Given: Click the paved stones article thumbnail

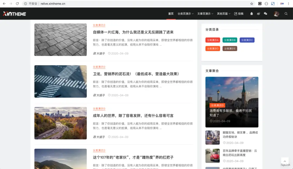Looking at the screenshot, I should (60, 40).
